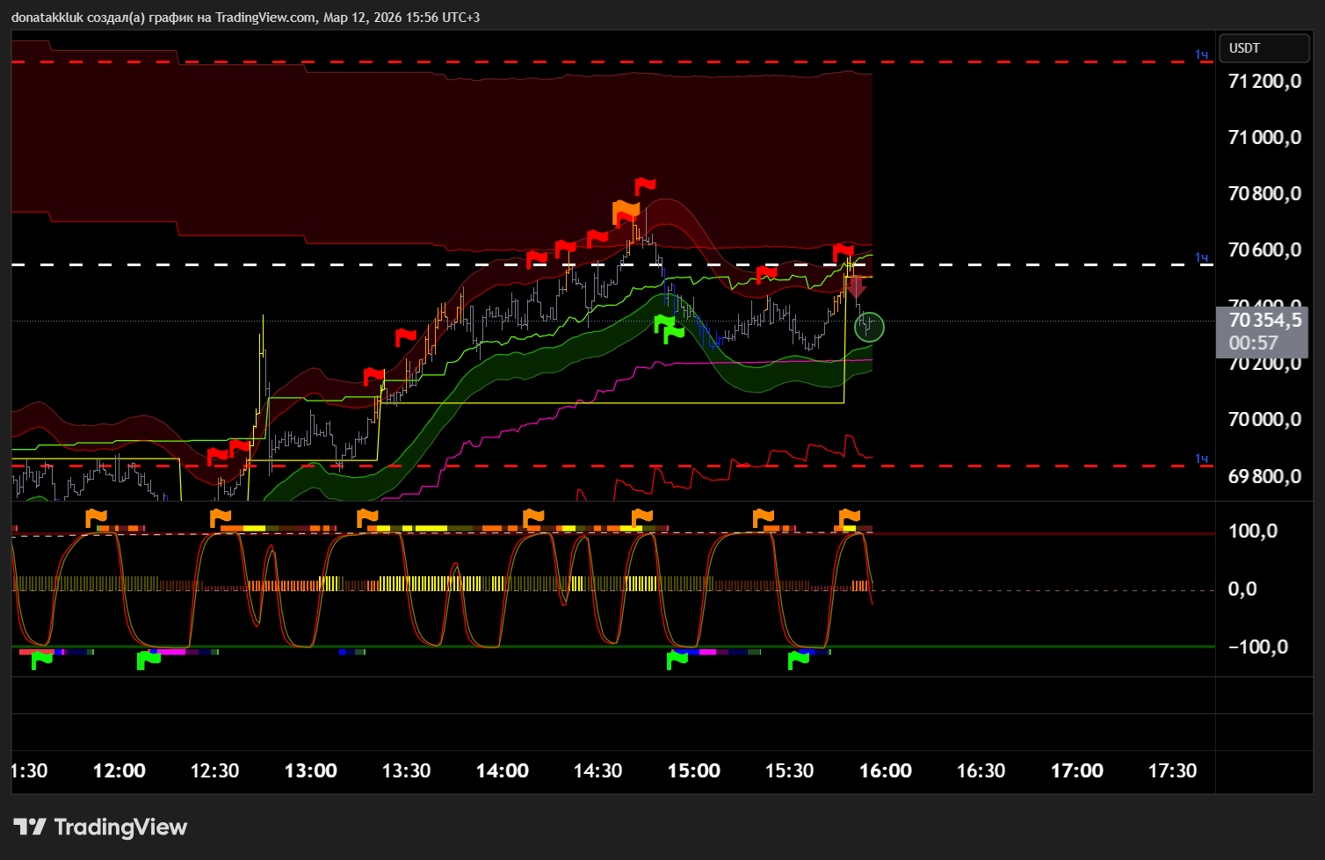Click the −100,0 oscillator scale label

click(1257, 647)
